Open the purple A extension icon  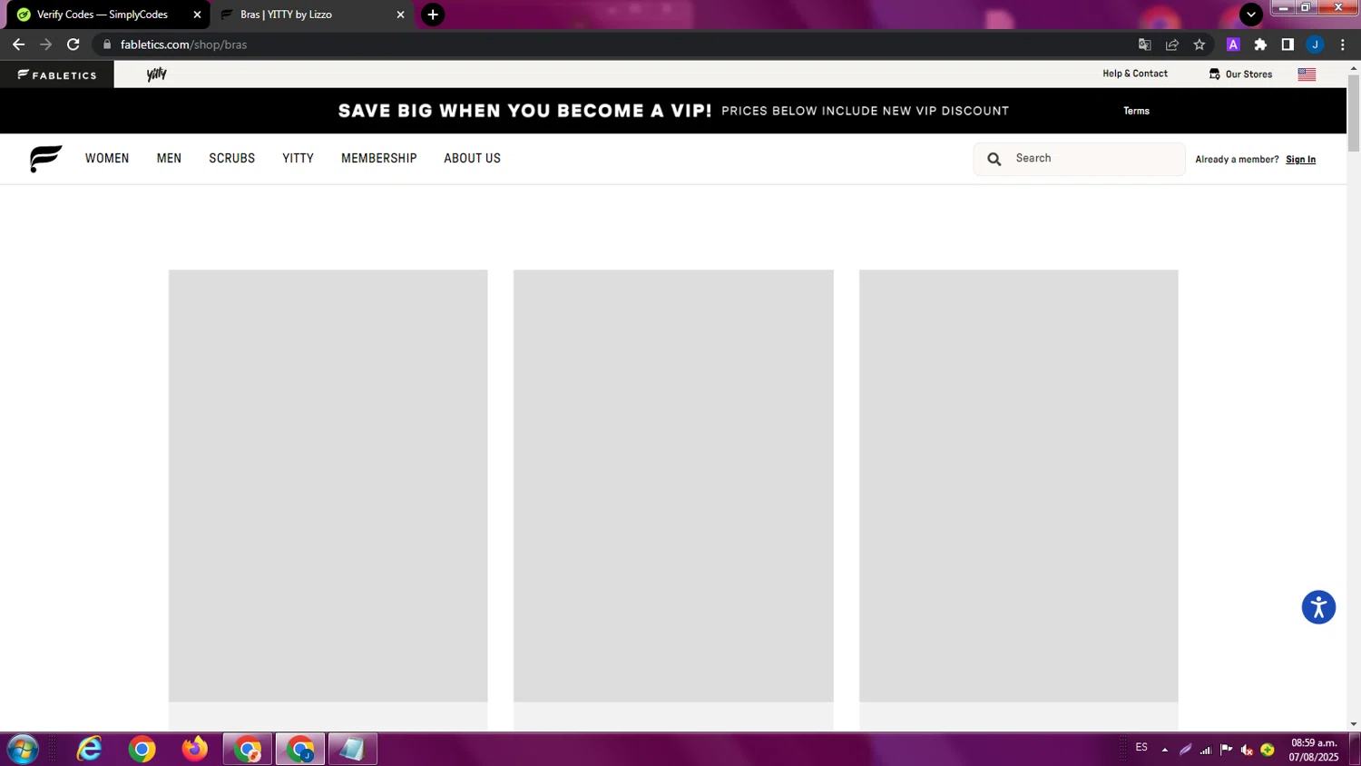click(x=1233, y=44)
